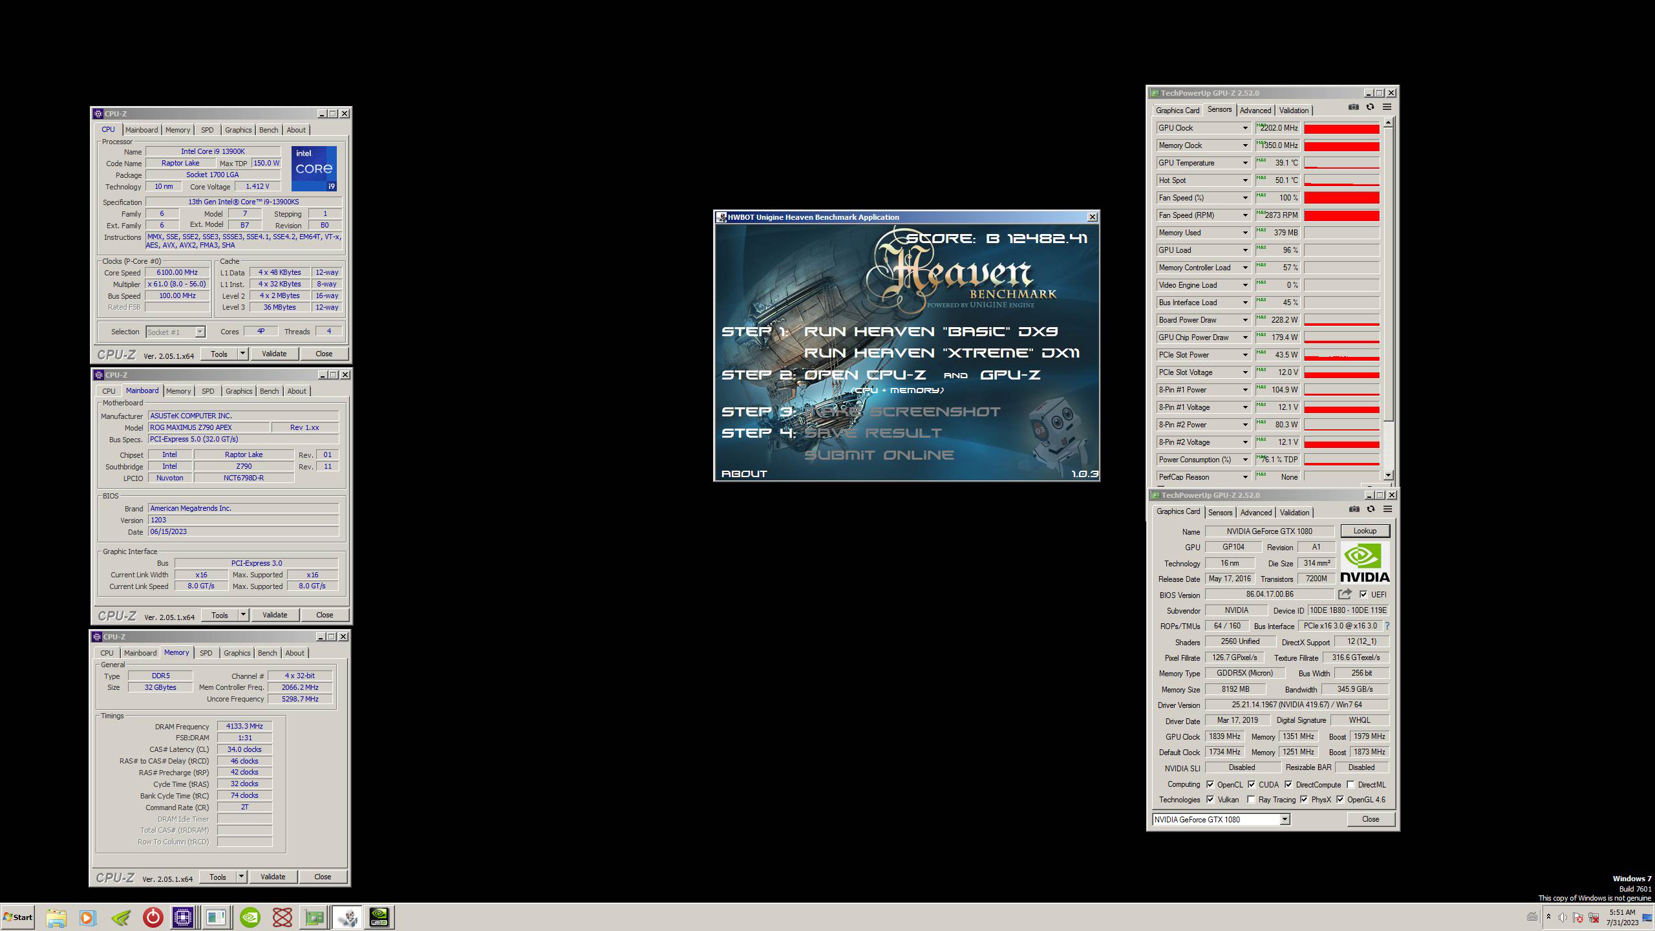This screenshot has width=1655, height=931.
Task: Open hamburger menu in GPU-Z Graphics Card window
Action: pos(1387,509)
